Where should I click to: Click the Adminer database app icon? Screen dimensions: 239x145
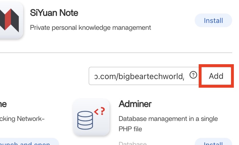tap(91, 117)
